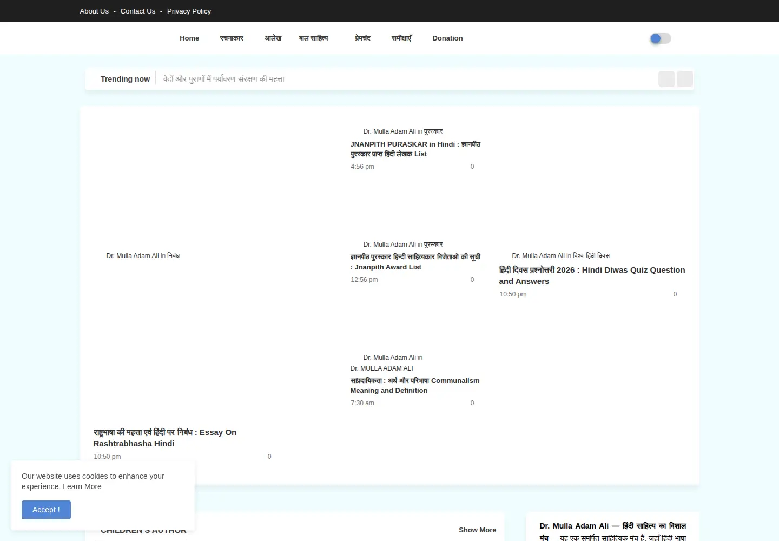
Task: Show the previous trending headline
Action: tap(666, 79)
